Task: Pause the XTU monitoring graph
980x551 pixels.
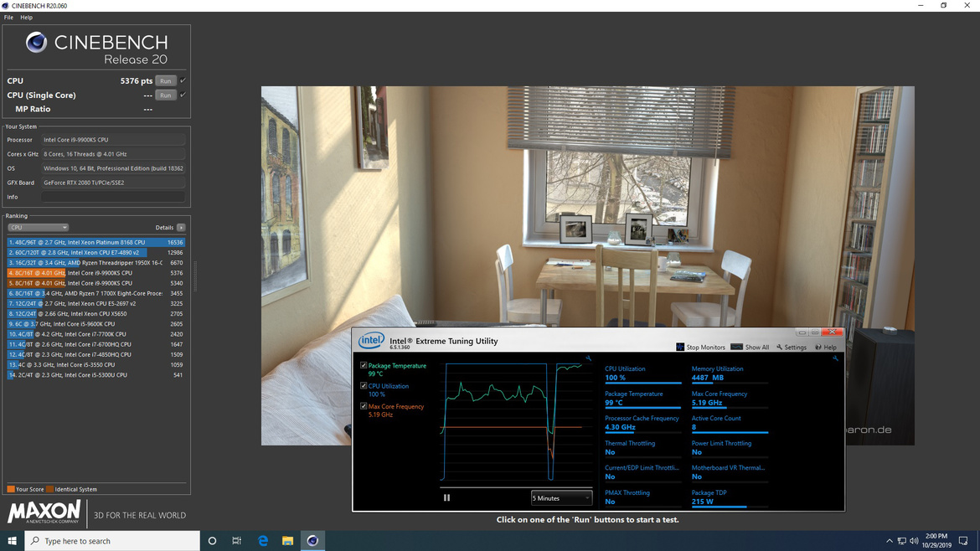Action: coord(446,498)
